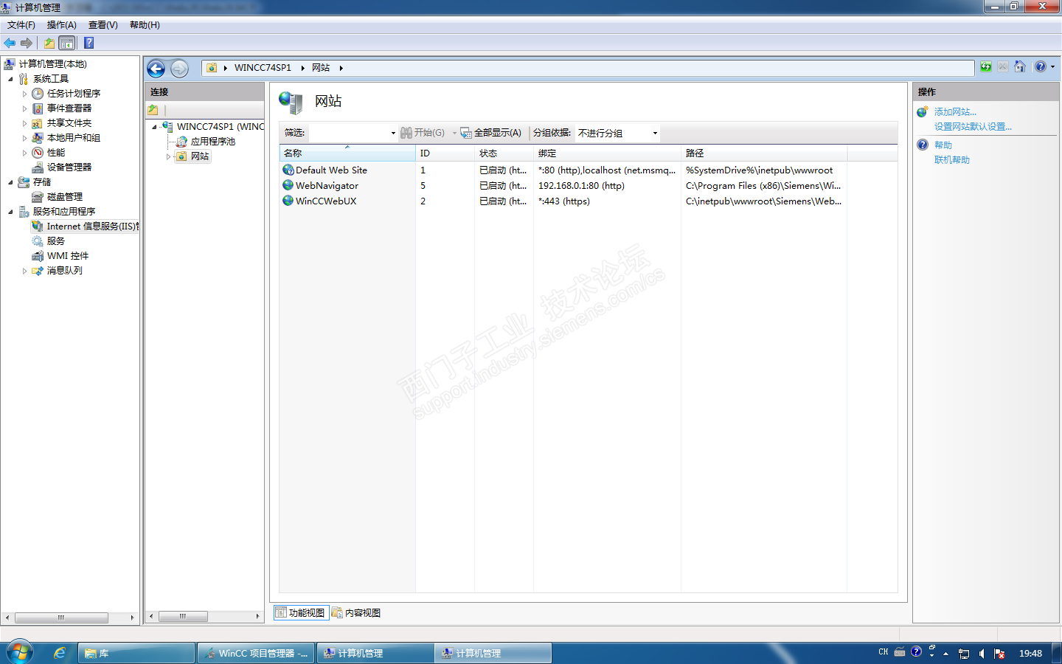
Task: Click the 事件查看器 icon
Action: coord(38,108)
